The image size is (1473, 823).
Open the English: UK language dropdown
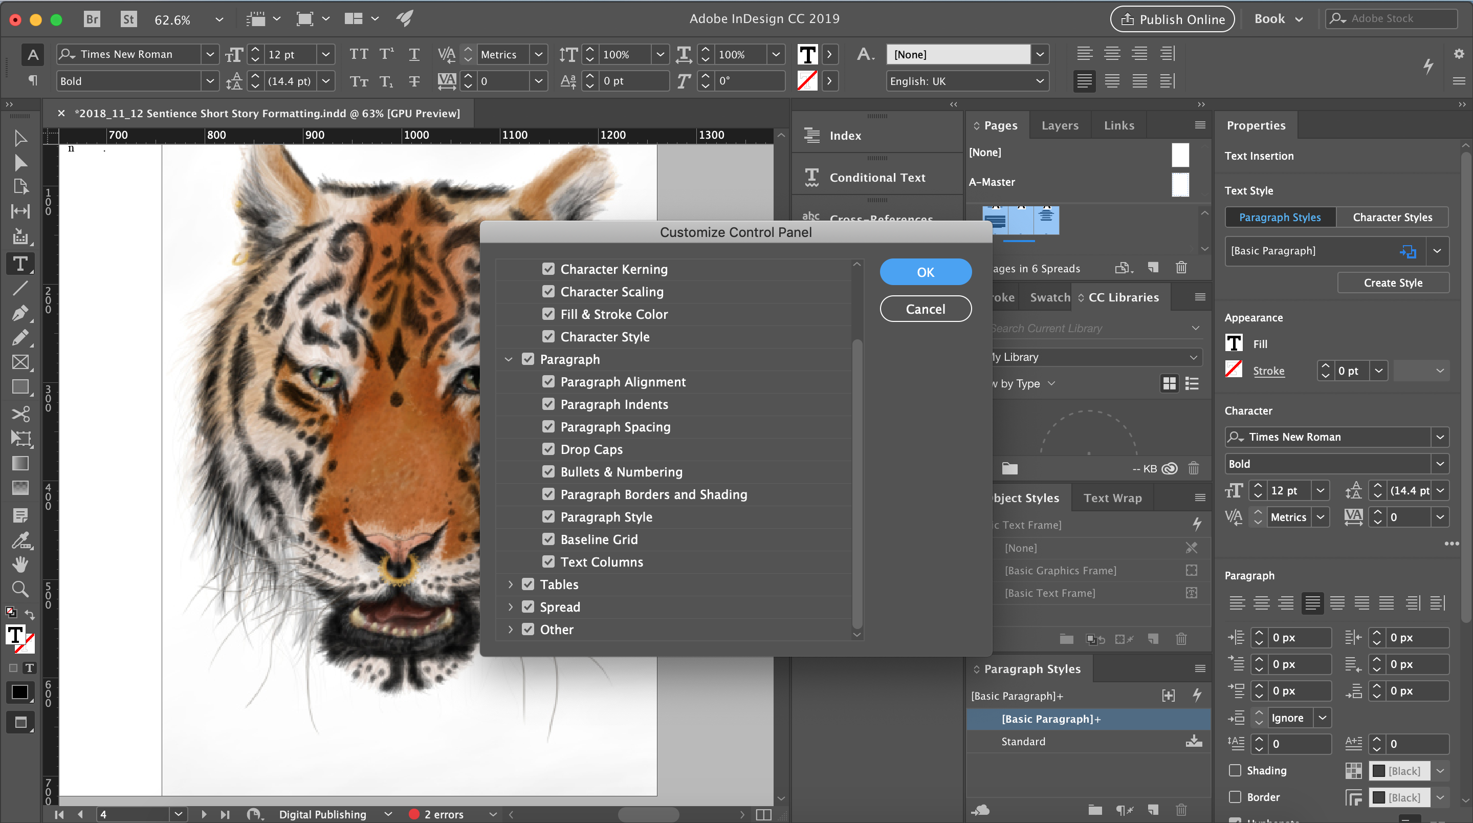[968, 81]
